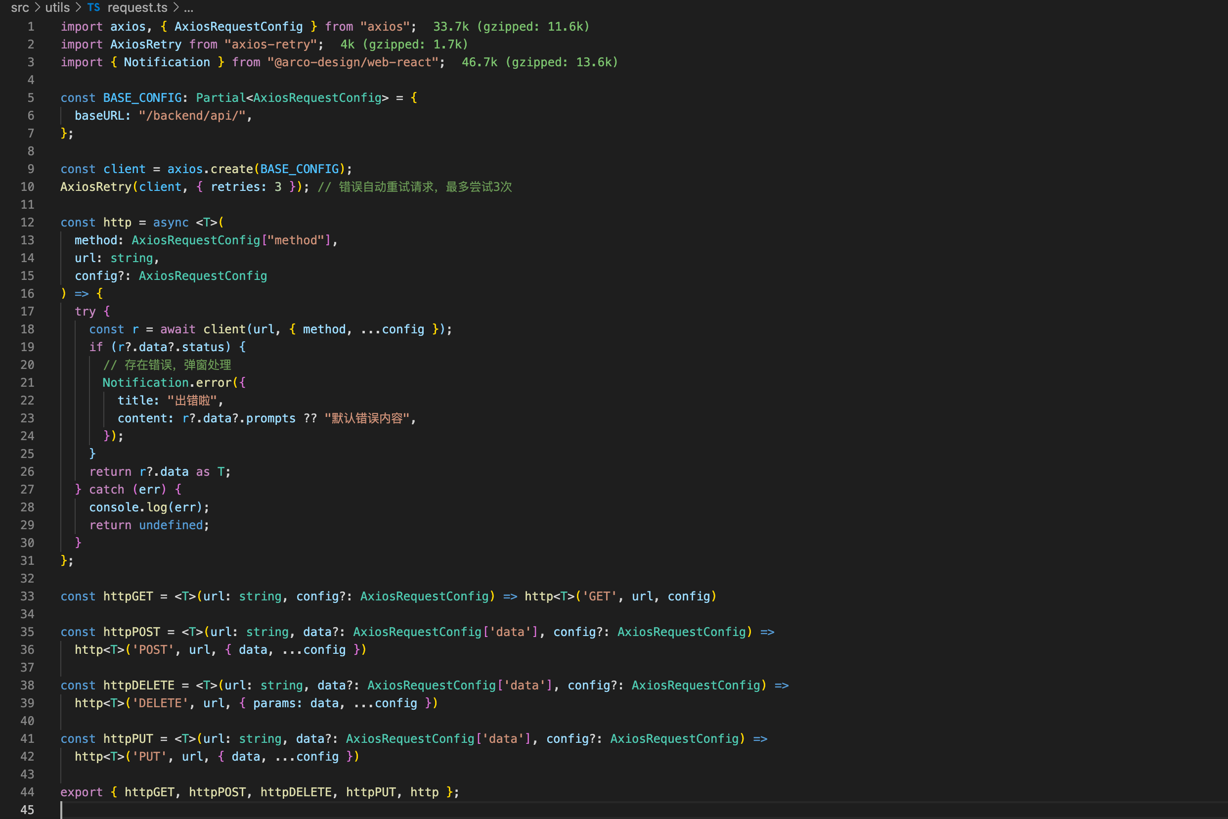Click line number 33 in the gutter
This screenshot has height=819, width=1228.
(27, 596)
